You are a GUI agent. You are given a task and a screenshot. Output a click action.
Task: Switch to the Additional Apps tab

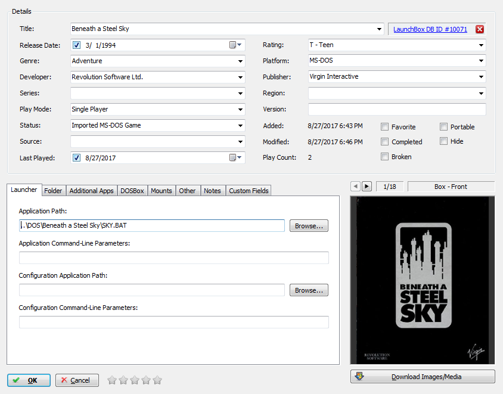click(91, 191)
